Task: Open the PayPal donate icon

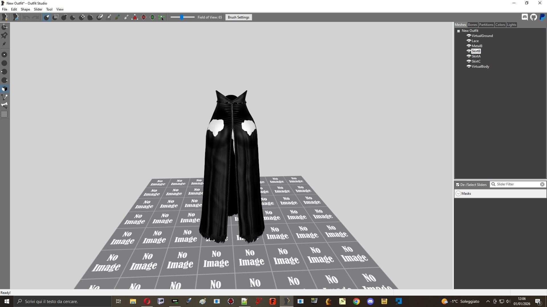Action: coord(542,17)
